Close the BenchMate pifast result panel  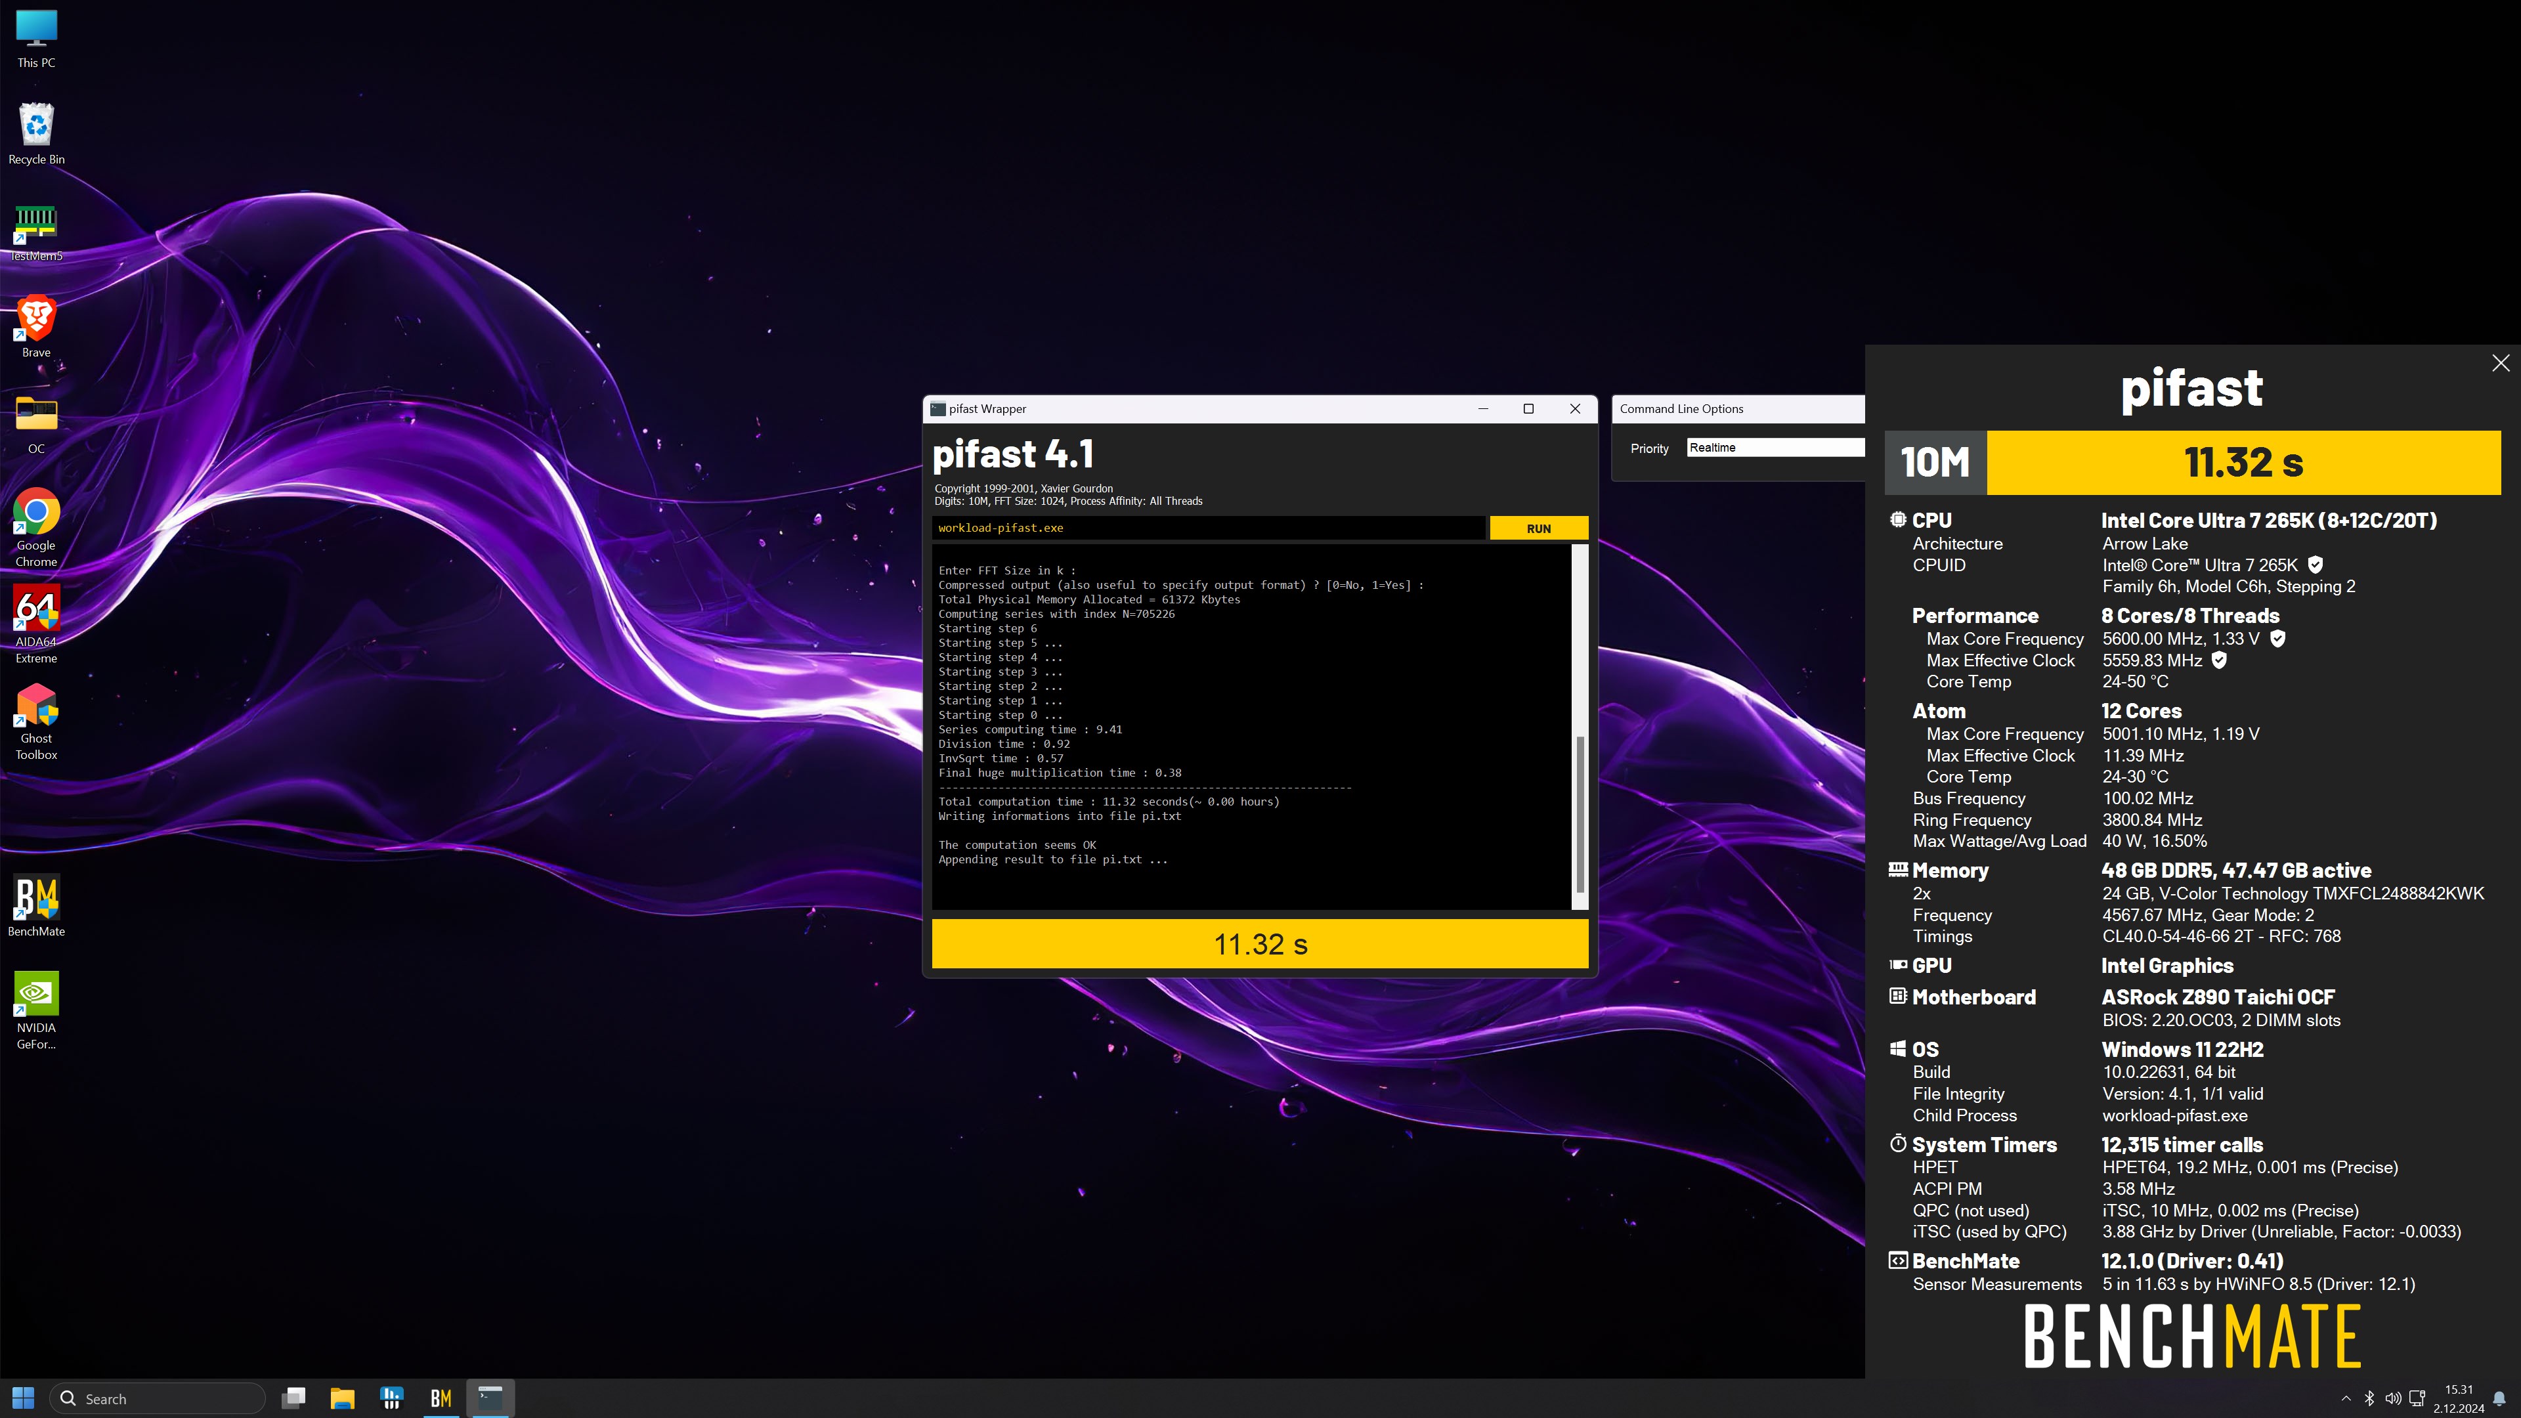tap(2501, 363)
